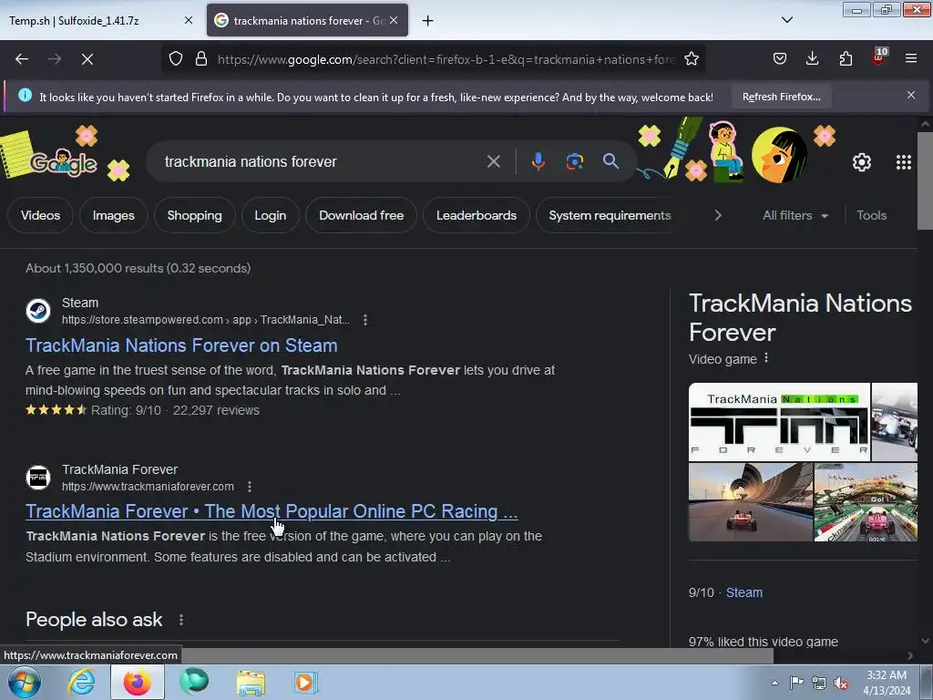The height and width of the screenshot is (700, 933).
Task: Expand the All filters dropdown
Action: (795, 215)
